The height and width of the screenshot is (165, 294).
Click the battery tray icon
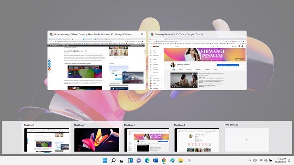coord(270,160)
